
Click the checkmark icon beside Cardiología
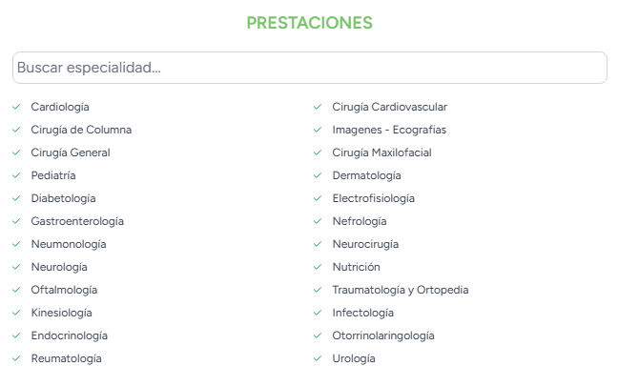point(16,107)
